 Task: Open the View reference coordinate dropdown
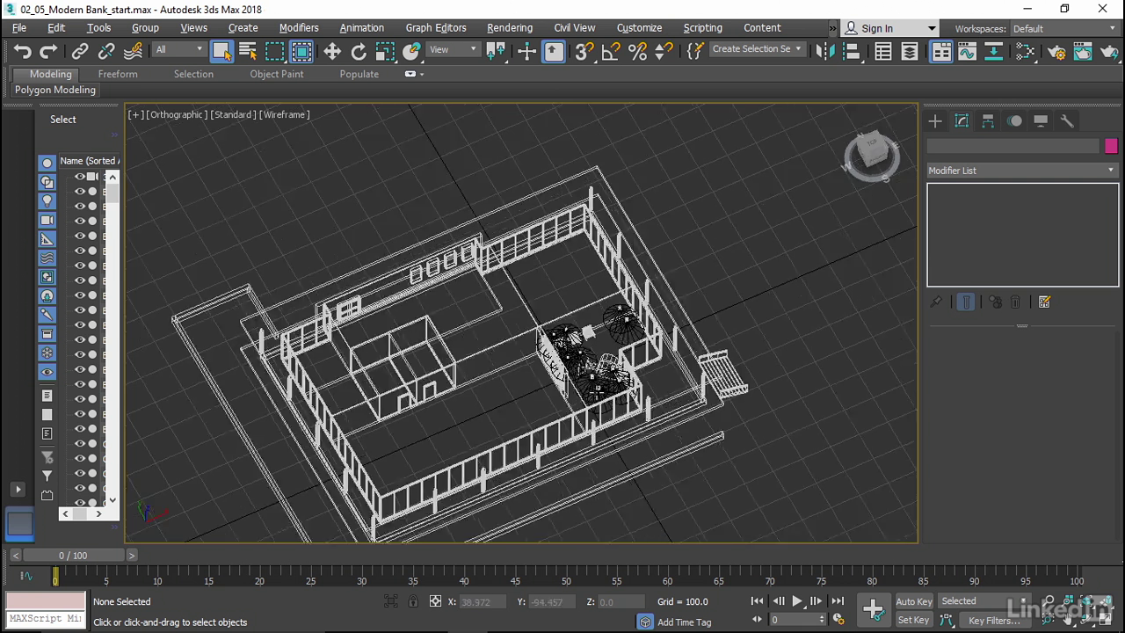point(454,49)
